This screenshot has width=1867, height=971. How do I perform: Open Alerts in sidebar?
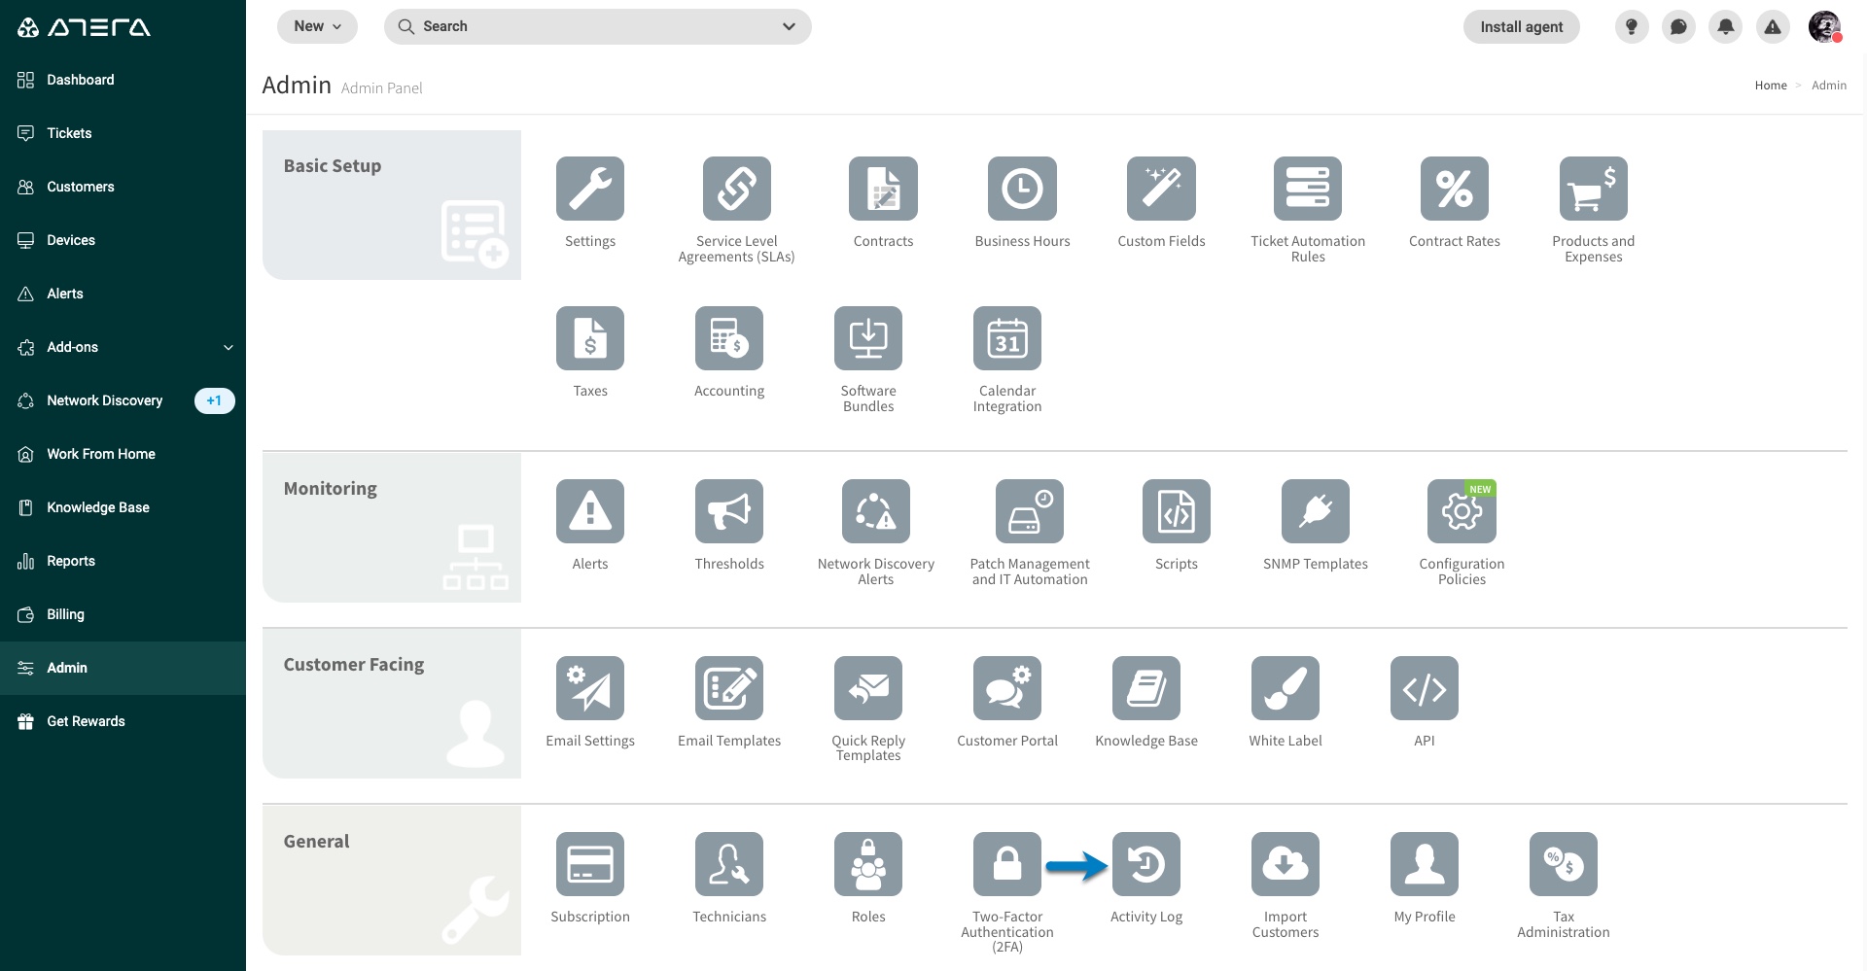(123, 294)
